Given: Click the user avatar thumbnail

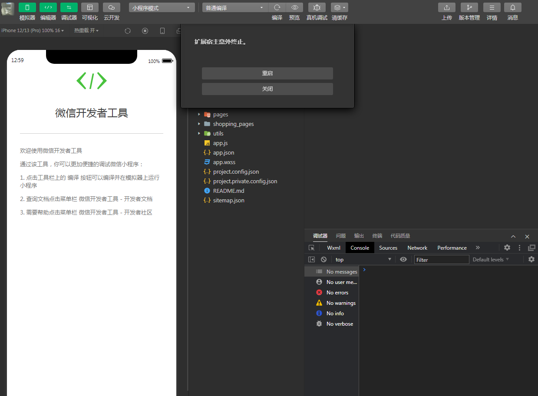Looking at the screenshot, I should [8, 9].
